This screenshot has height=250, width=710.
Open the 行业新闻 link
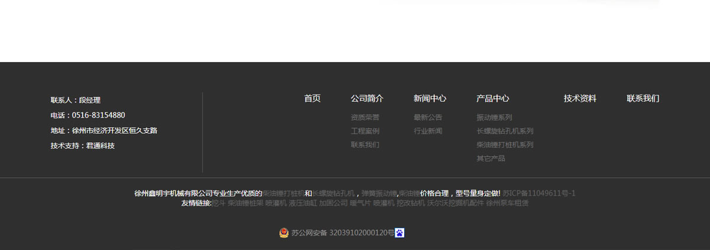(x=428, y=131)
